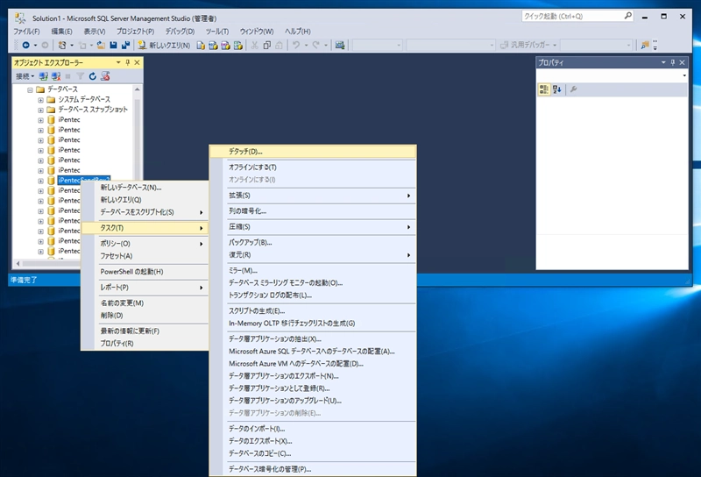Open the 表示(V) menu

click(95, 32)
